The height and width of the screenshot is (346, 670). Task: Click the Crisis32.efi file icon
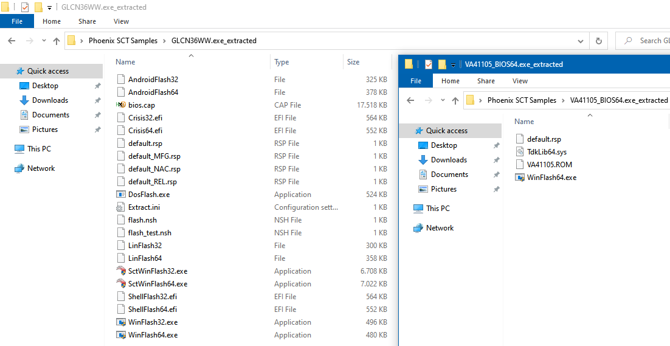click(121, 118)
